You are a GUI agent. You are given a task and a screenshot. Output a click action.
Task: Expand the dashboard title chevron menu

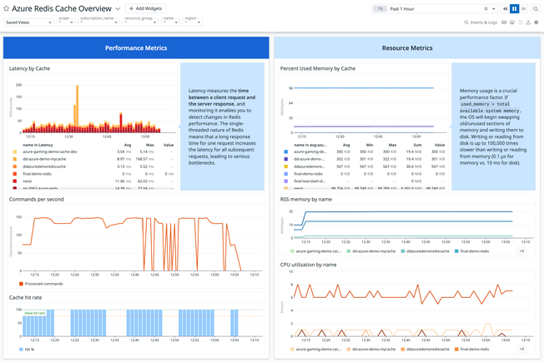tap(118, 8)
